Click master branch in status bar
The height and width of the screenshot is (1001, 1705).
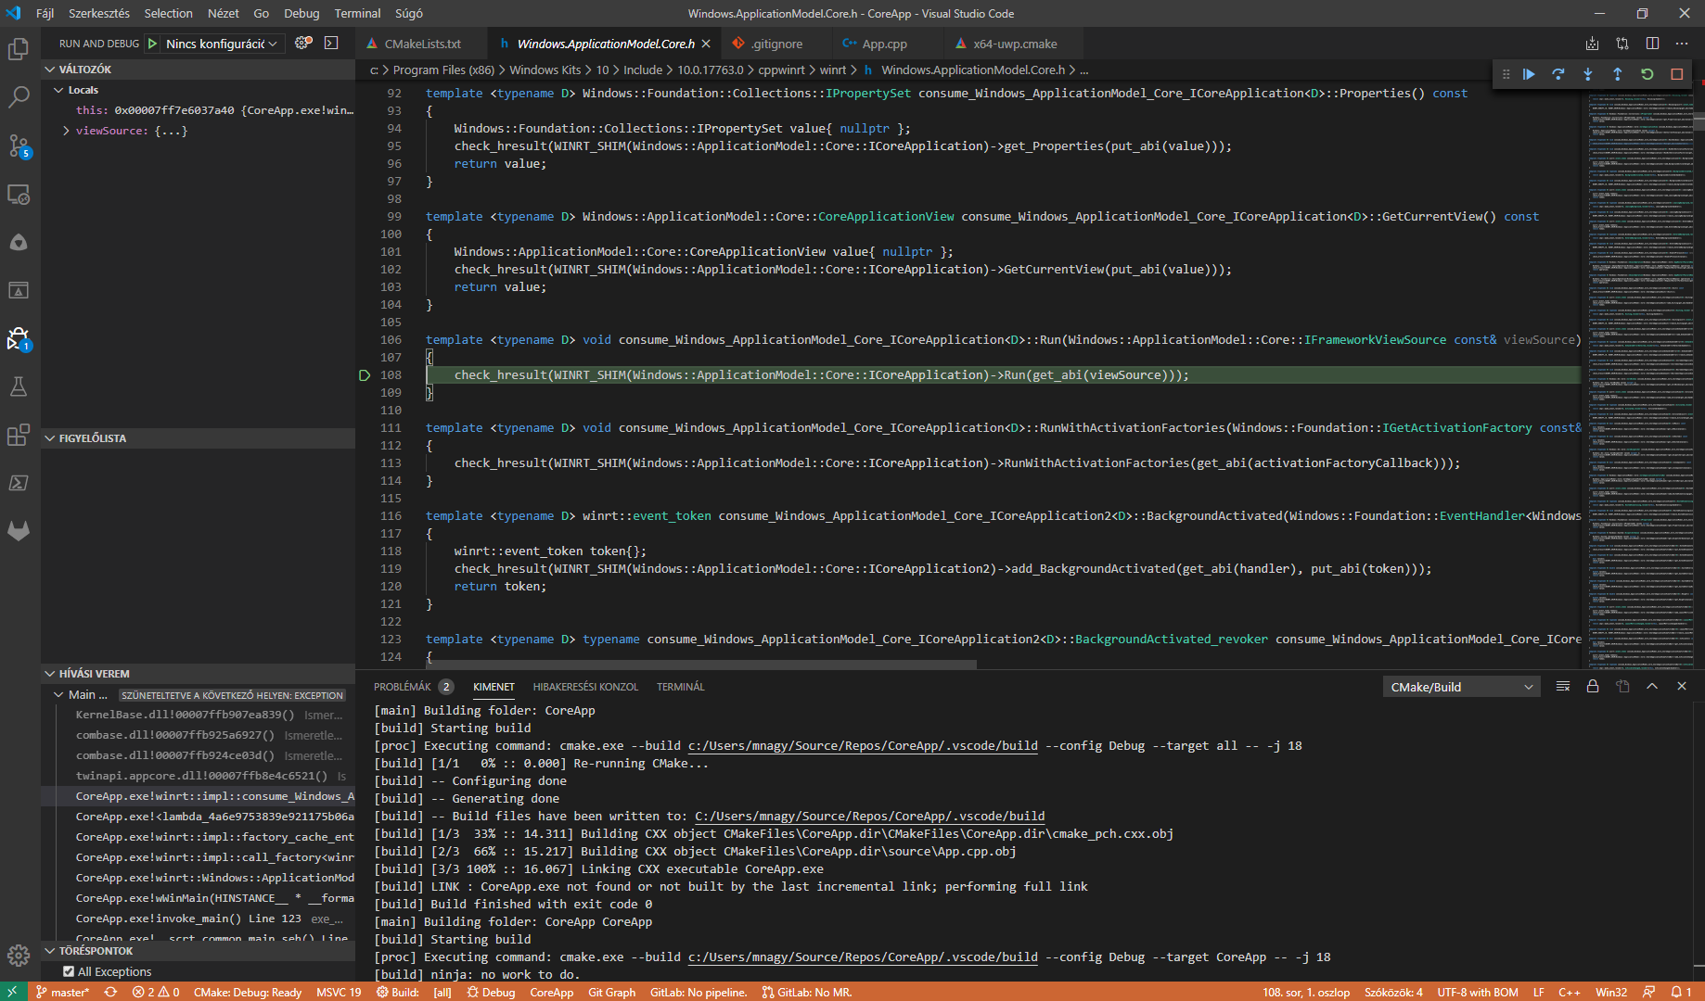coord(62,992)
